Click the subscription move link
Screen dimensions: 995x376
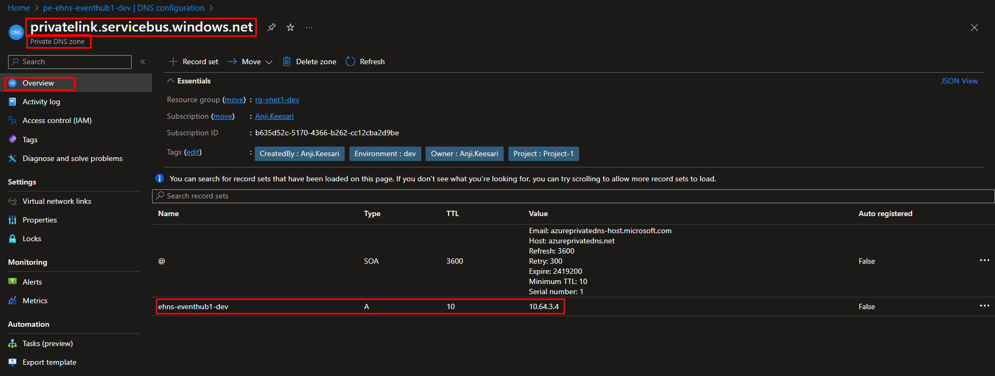point(223,116)
